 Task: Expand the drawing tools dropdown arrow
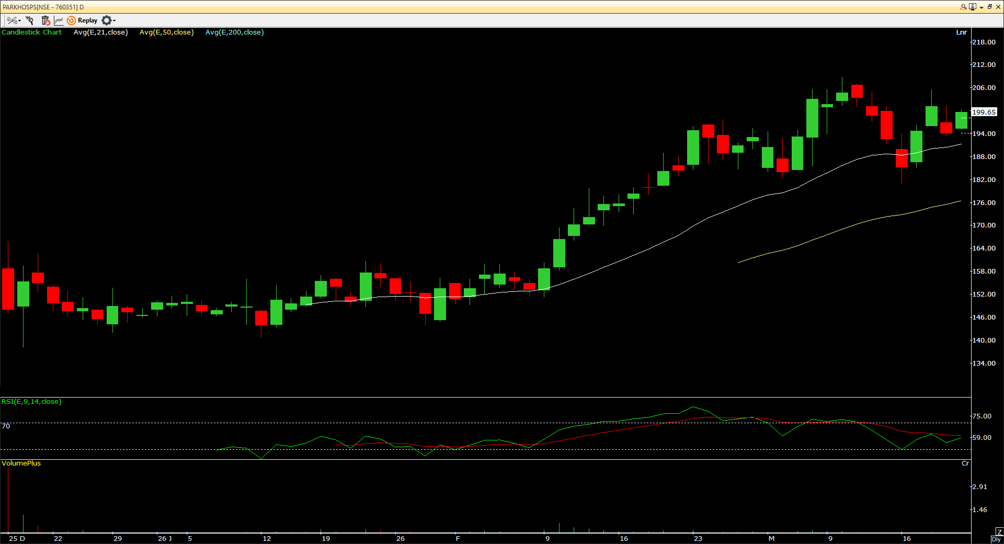[20, 21]
